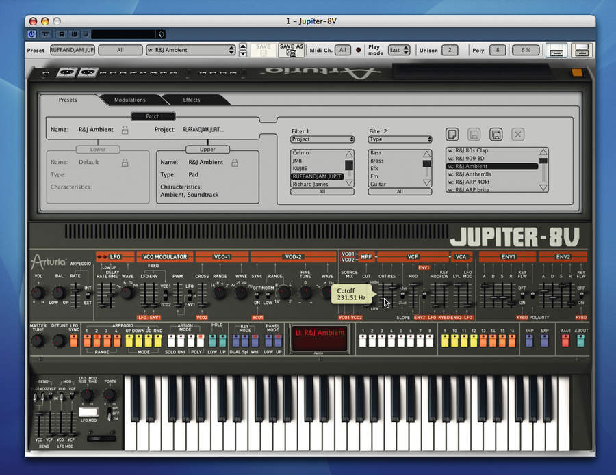The height and width of the screenshot is (475, 616).
Task: Click the DETUNE knob
Action: (x=59, y=340)
